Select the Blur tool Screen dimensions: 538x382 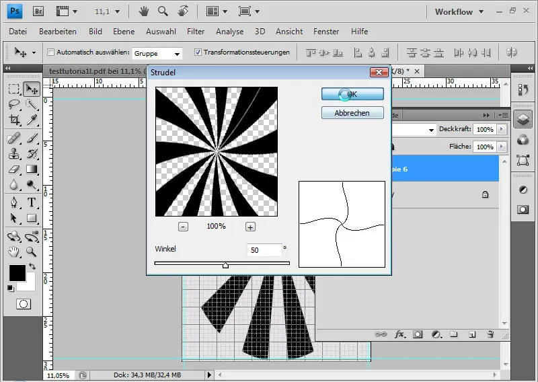[13, 185]
